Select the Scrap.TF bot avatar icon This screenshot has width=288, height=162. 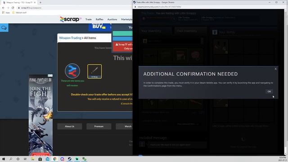click(x=72, y=71)
